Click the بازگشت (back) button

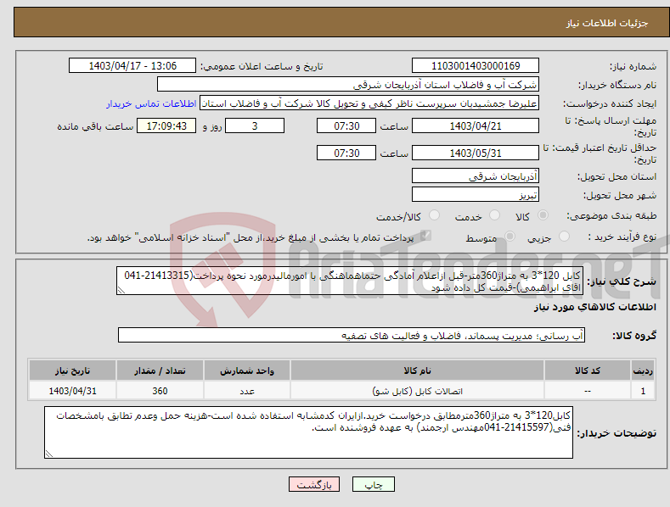pyautogui.click(x=314, y=485)
